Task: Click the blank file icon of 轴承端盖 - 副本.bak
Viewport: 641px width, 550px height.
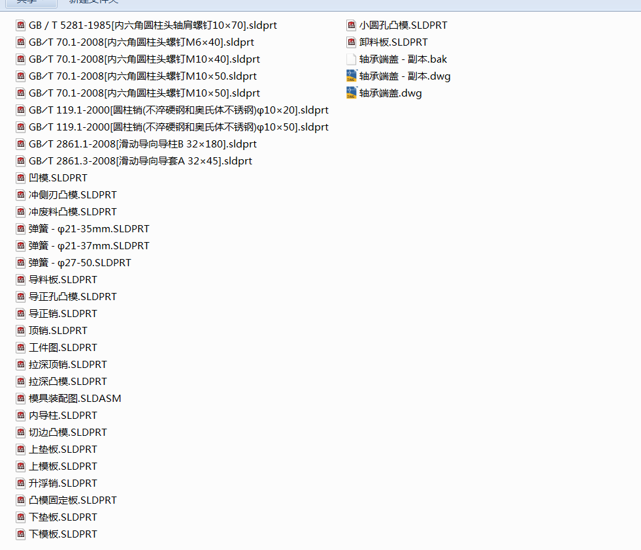Action: click(x=351, y=59)
